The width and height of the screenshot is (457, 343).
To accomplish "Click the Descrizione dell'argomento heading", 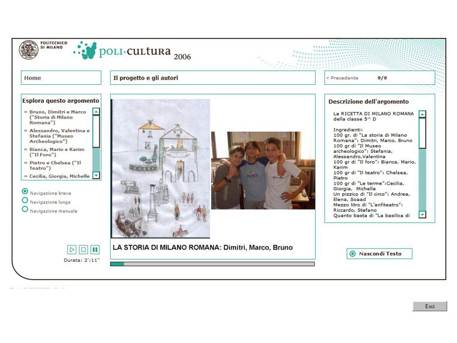I will pyautogui.click(x=369, y=102).
